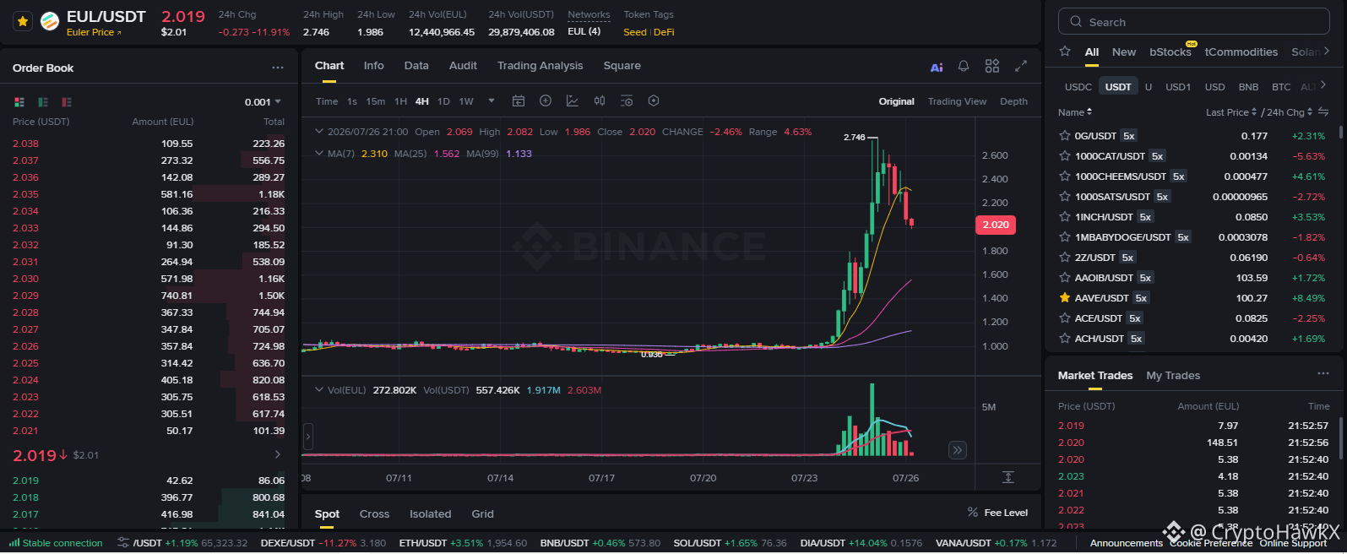The width and height of the screenshot is (1347, 554).
Task: Select the bStocks market tab
Action: click(x=1170, y=52)
